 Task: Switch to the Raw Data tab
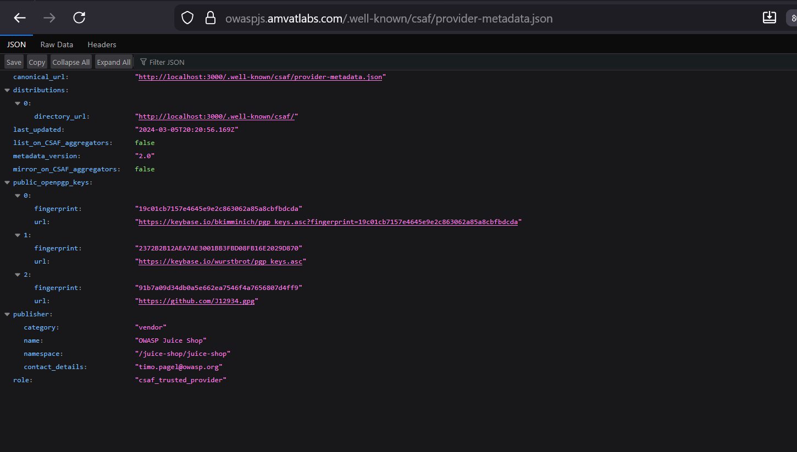click(x=57, y=44)
